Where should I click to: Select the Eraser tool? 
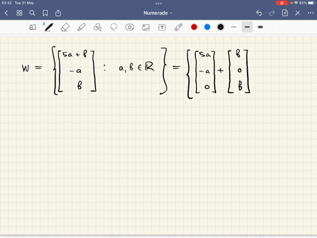pyautogui.click(x=65, y=27)
